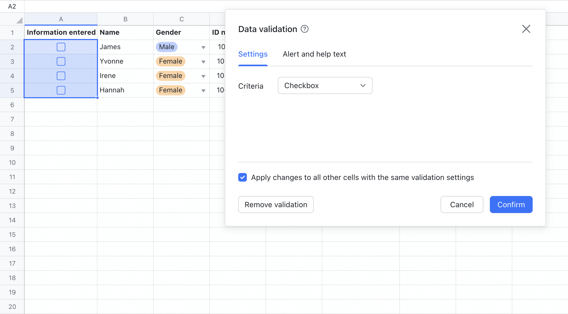Open the Data validation help tooltip
Viewport: 568px width, 314px height.
click(x=305, y=29)
